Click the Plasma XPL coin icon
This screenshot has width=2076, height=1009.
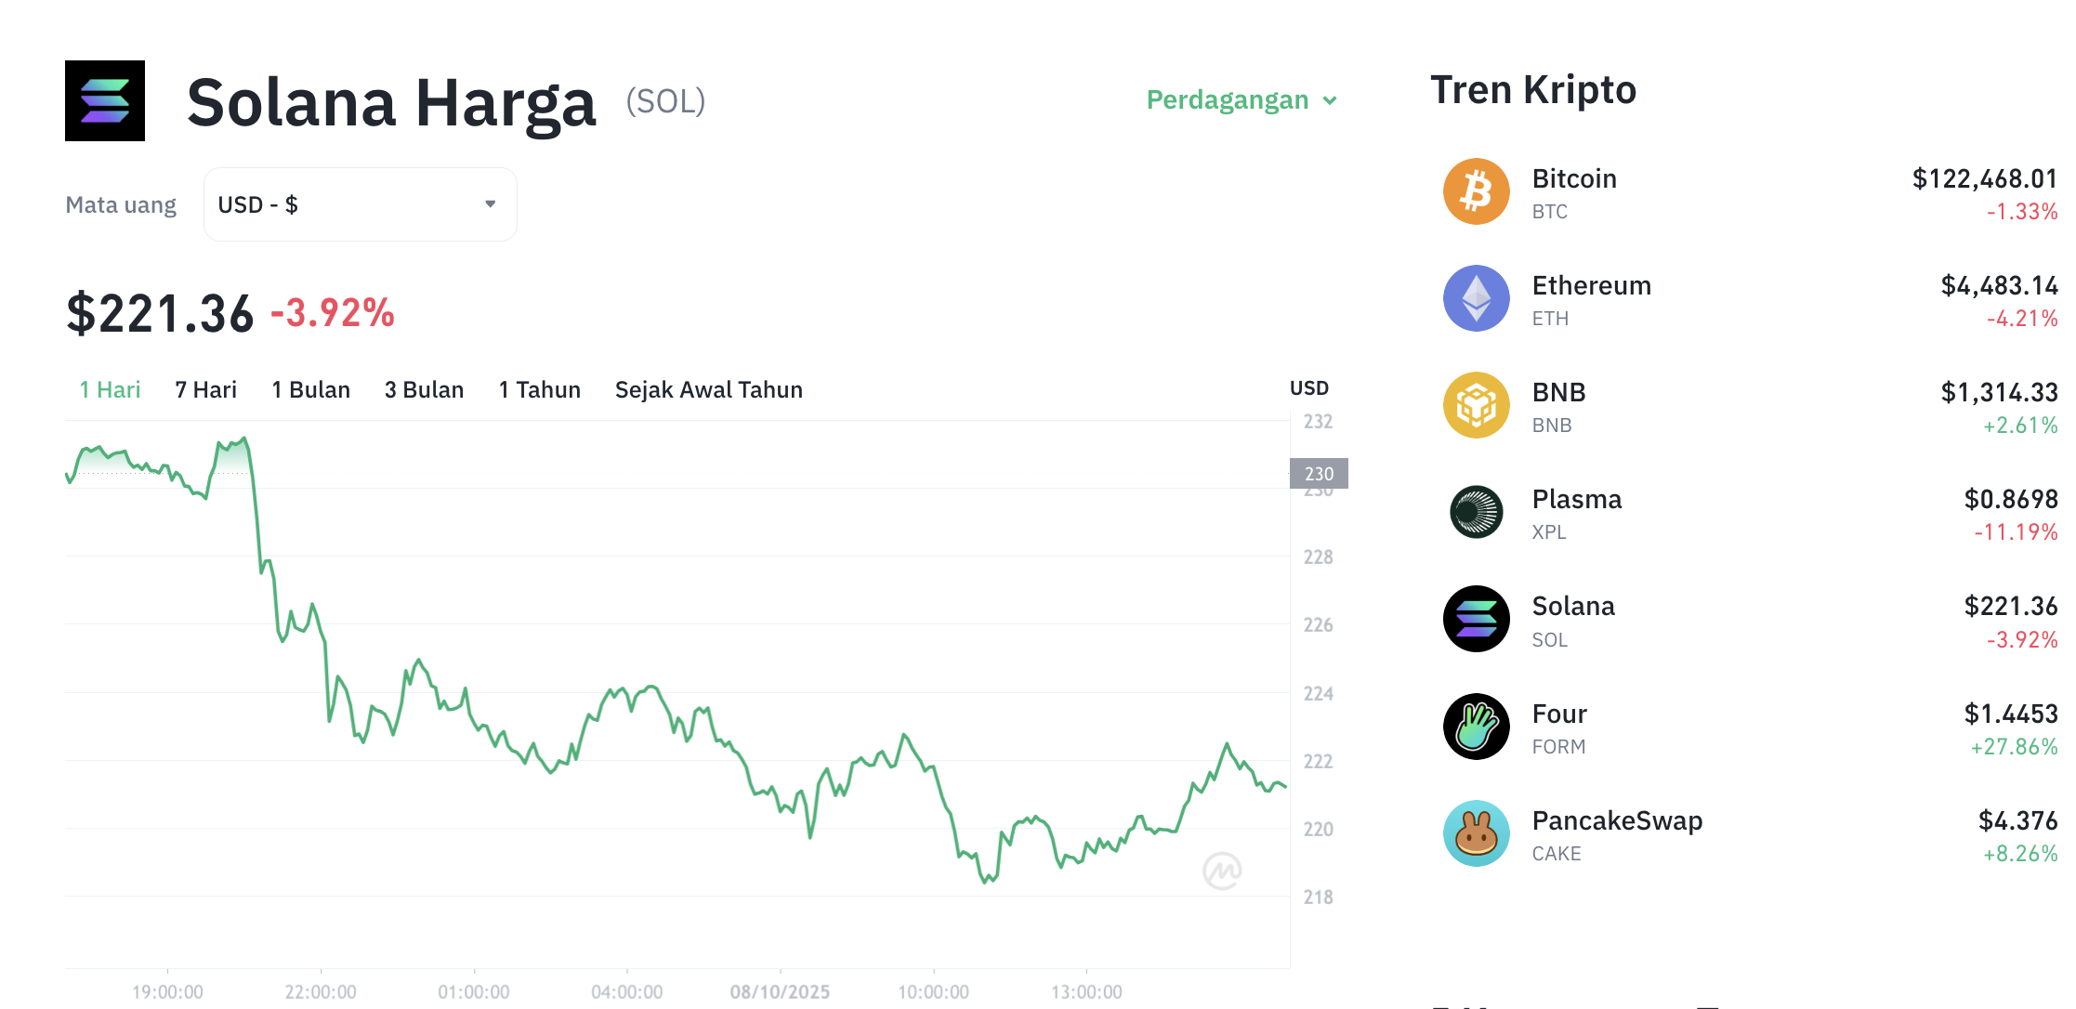(x=1476, y=512)
